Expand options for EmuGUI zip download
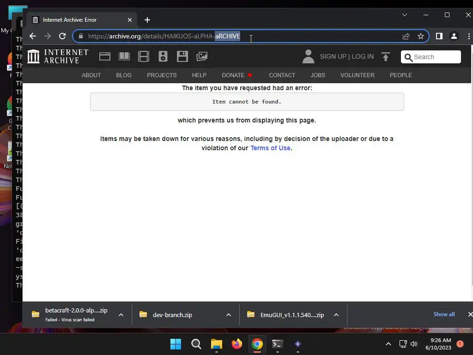The height and width of the screenshot is (355, 473). point(336,315)
